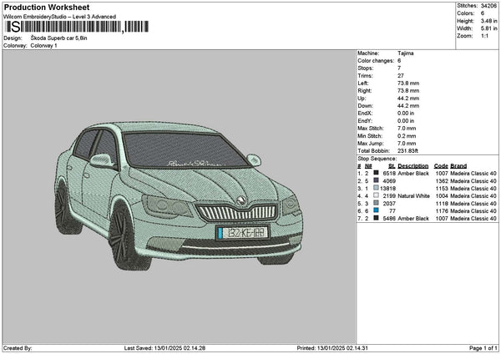Image resolution: width=501 pixels, height=354 pixels.
Task: Click the Stitches value 34206
Action: (488, 6)
